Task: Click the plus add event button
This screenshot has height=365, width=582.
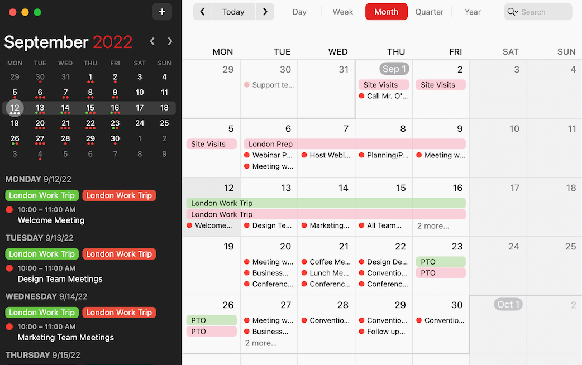Action: pyautogui.click(x=162, y=12)
